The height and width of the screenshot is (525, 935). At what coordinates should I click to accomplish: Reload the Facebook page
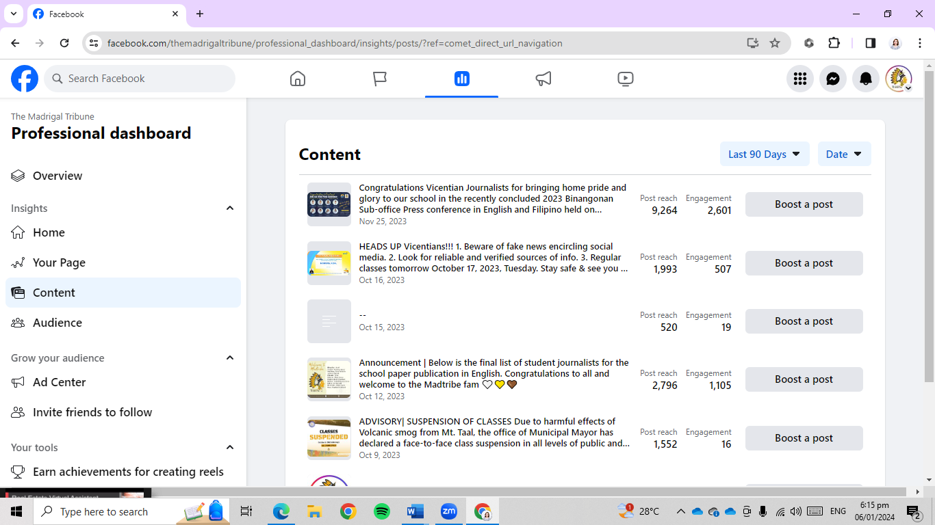(x=64, y=43)
